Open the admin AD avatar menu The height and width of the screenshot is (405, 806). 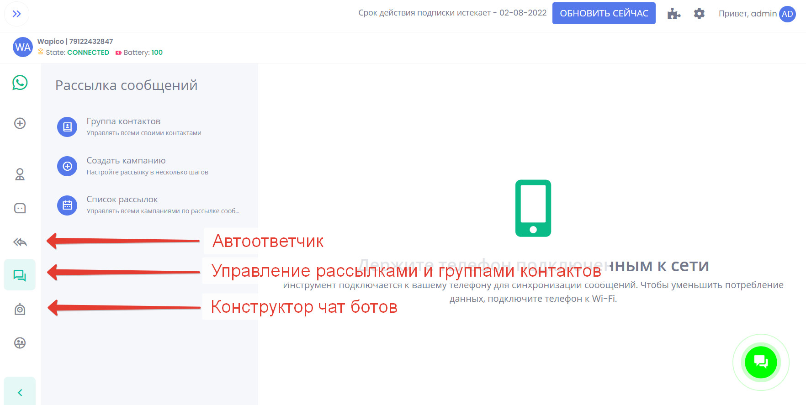[x=787, y=14]
